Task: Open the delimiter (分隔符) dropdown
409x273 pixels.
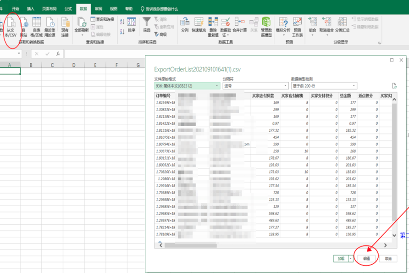Action: pos(286,86)
